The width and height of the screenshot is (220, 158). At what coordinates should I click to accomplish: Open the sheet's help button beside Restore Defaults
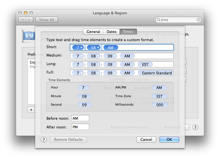44,140
